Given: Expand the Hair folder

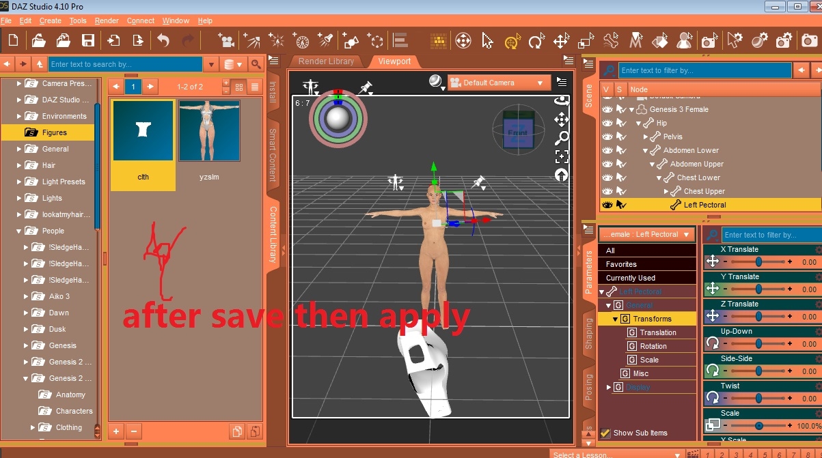Looking at the screenshot, I should click(20, 165).
